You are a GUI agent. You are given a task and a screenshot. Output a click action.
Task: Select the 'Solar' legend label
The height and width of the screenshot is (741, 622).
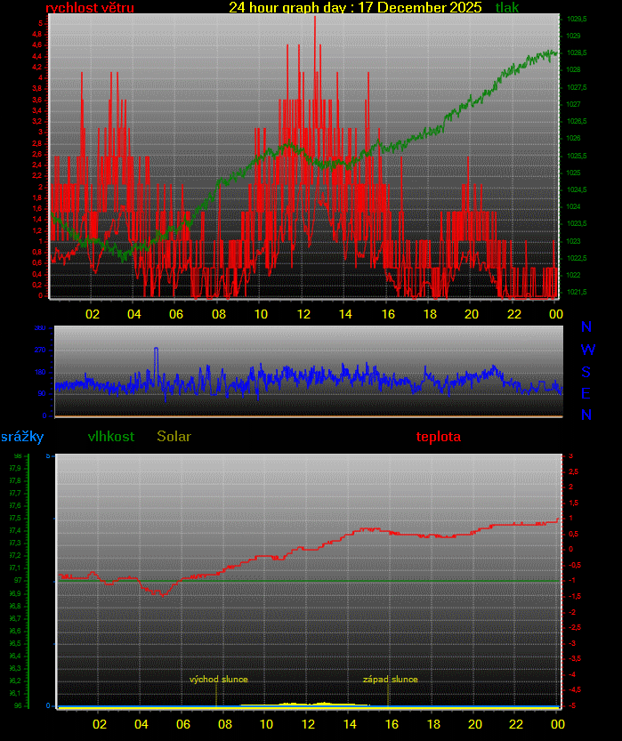coord(174,437)
